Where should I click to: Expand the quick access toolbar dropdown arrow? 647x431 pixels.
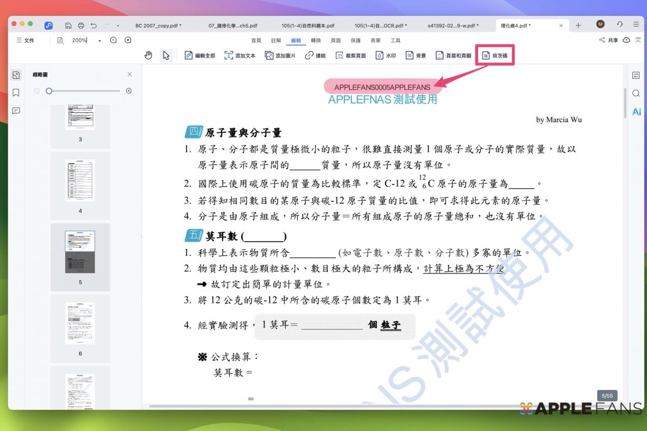118,26
